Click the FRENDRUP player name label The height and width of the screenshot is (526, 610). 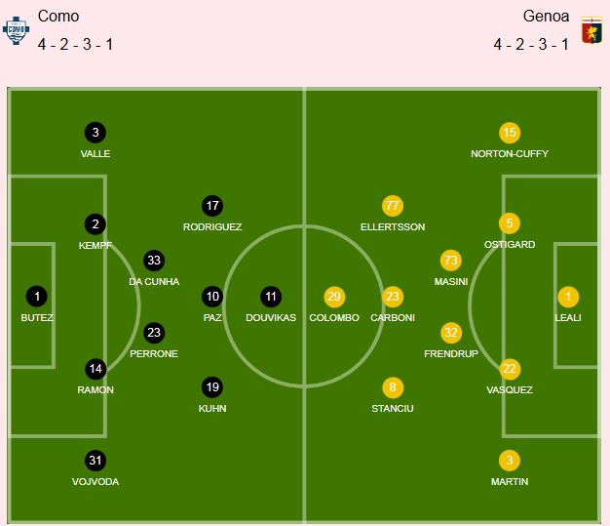point(451,354)
